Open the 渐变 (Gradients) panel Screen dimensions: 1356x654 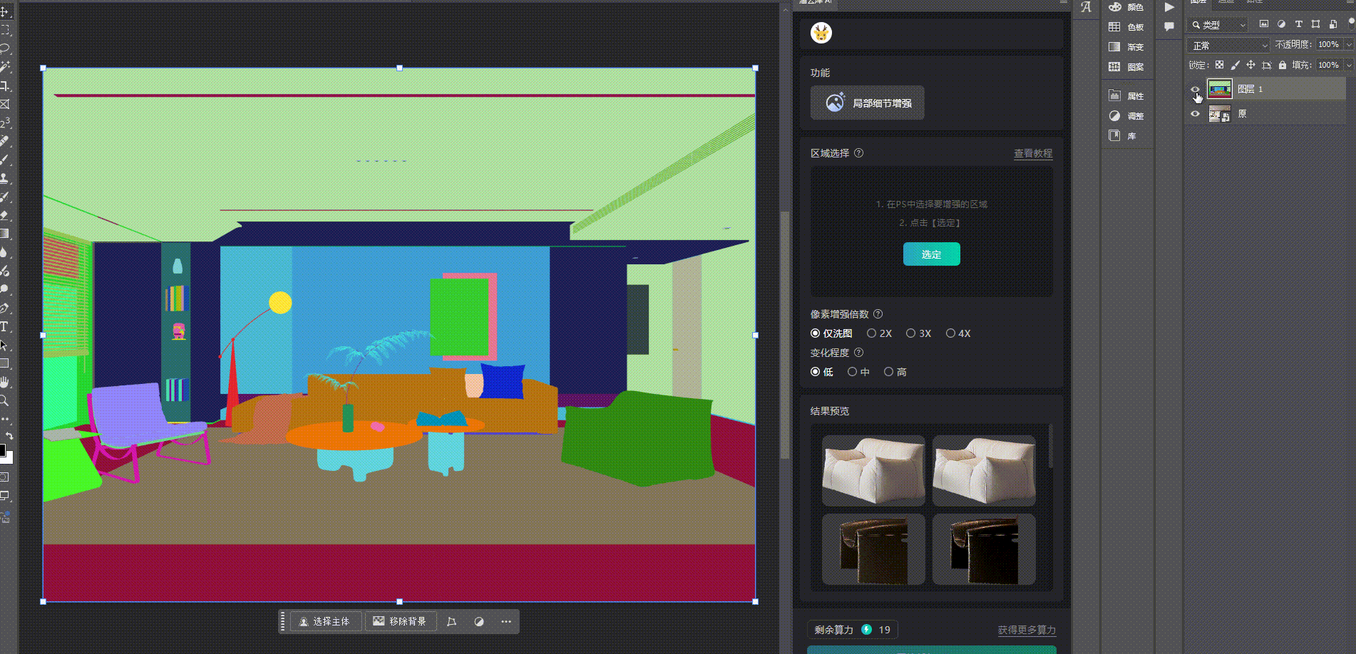[x=1126, y=47]
